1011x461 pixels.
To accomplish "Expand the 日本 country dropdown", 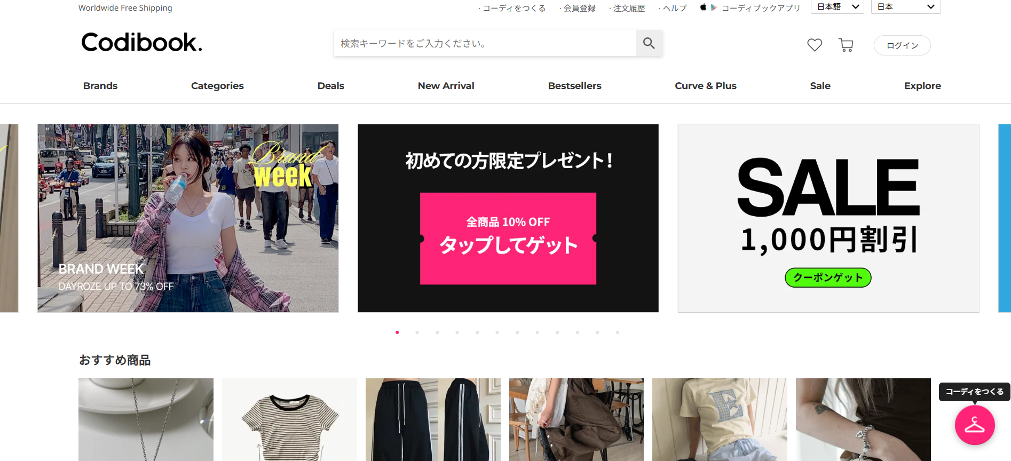I will (905, 7).
